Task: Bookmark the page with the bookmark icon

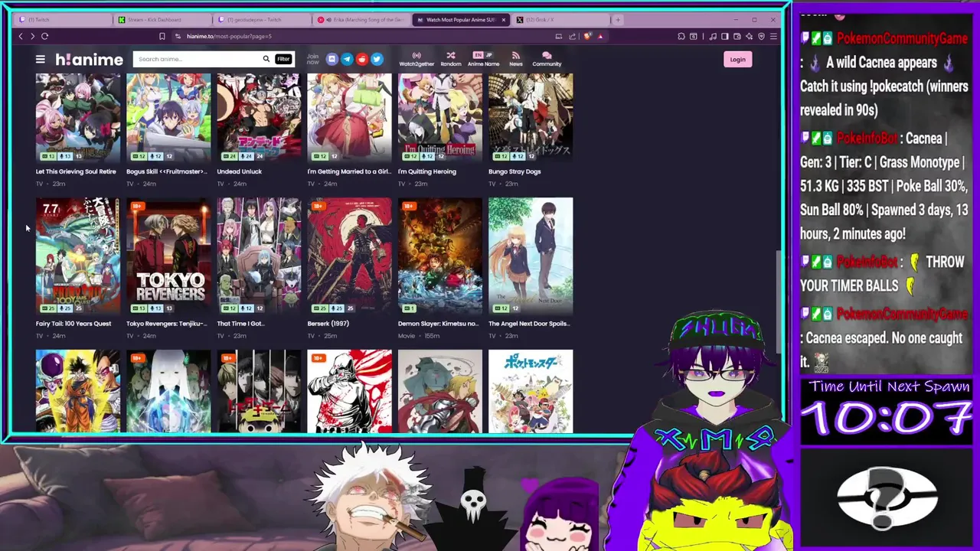Action: coord(162,36)
